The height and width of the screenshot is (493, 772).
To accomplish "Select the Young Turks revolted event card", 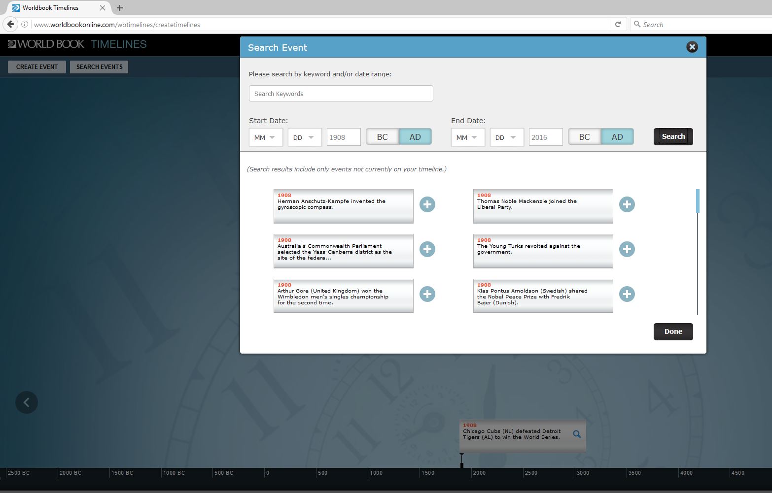I will click(x=543, y=251).
